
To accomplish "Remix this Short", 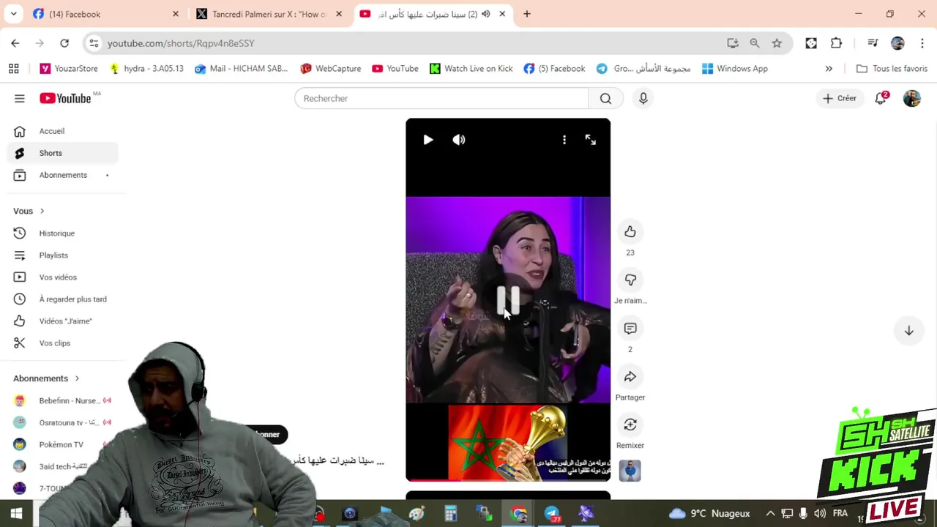I will tap(630, 425).
